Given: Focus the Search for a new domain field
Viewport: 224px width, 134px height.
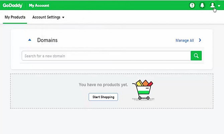Looking at the screenshot, I should coord(106,56).
